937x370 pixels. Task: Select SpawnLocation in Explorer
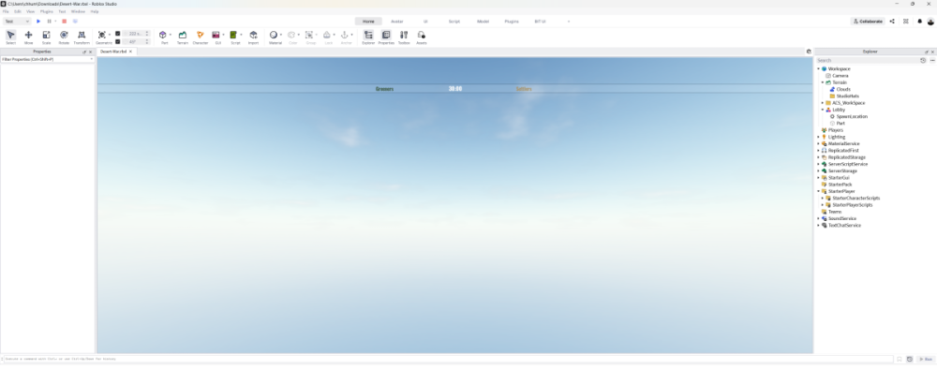coord(852,116)
